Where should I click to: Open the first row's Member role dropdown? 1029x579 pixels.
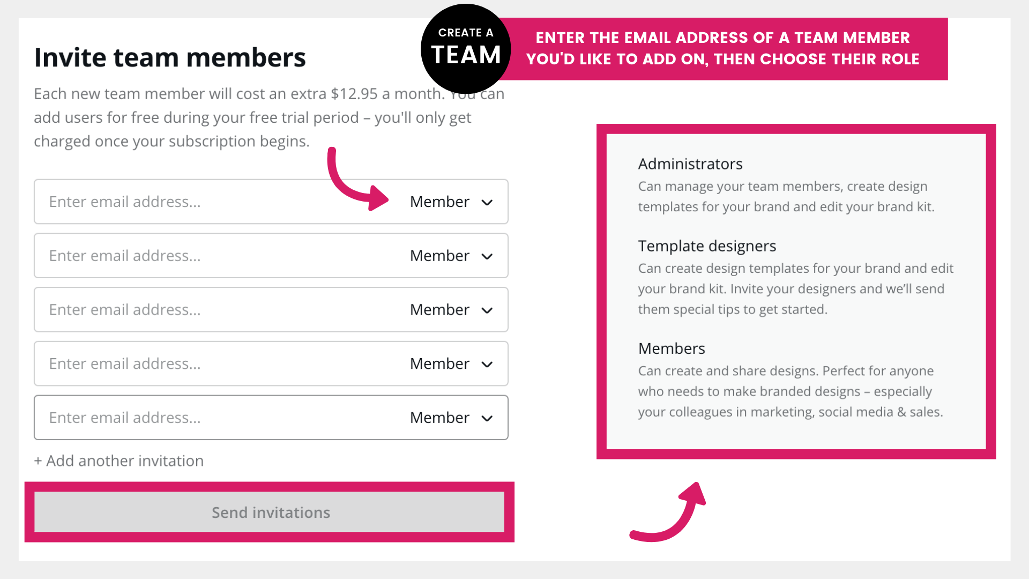click(x=451, y=202)
